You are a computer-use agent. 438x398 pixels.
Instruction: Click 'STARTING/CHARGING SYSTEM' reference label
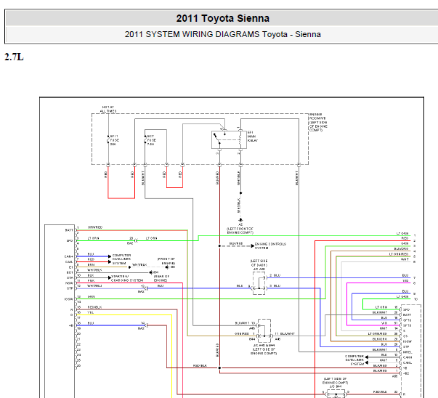point(127,278)
